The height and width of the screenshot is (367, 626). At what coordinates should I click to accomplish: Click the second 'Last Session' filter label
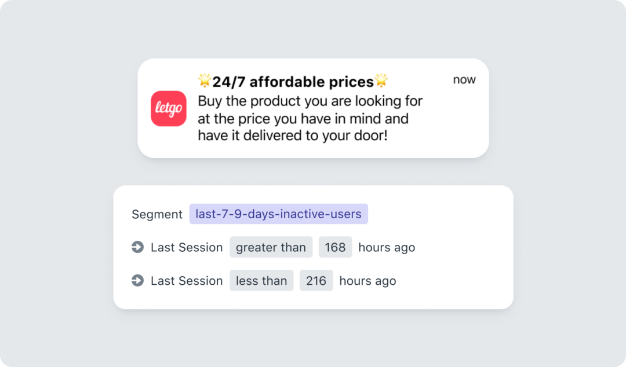[187, 281]
